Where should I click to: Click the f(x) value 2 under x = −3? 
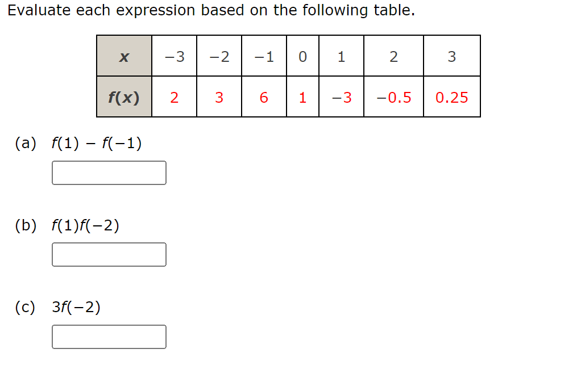[x=174, y=96]
